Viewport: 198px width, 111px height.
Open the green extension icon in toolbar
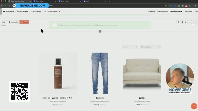[x=179, y=6]
